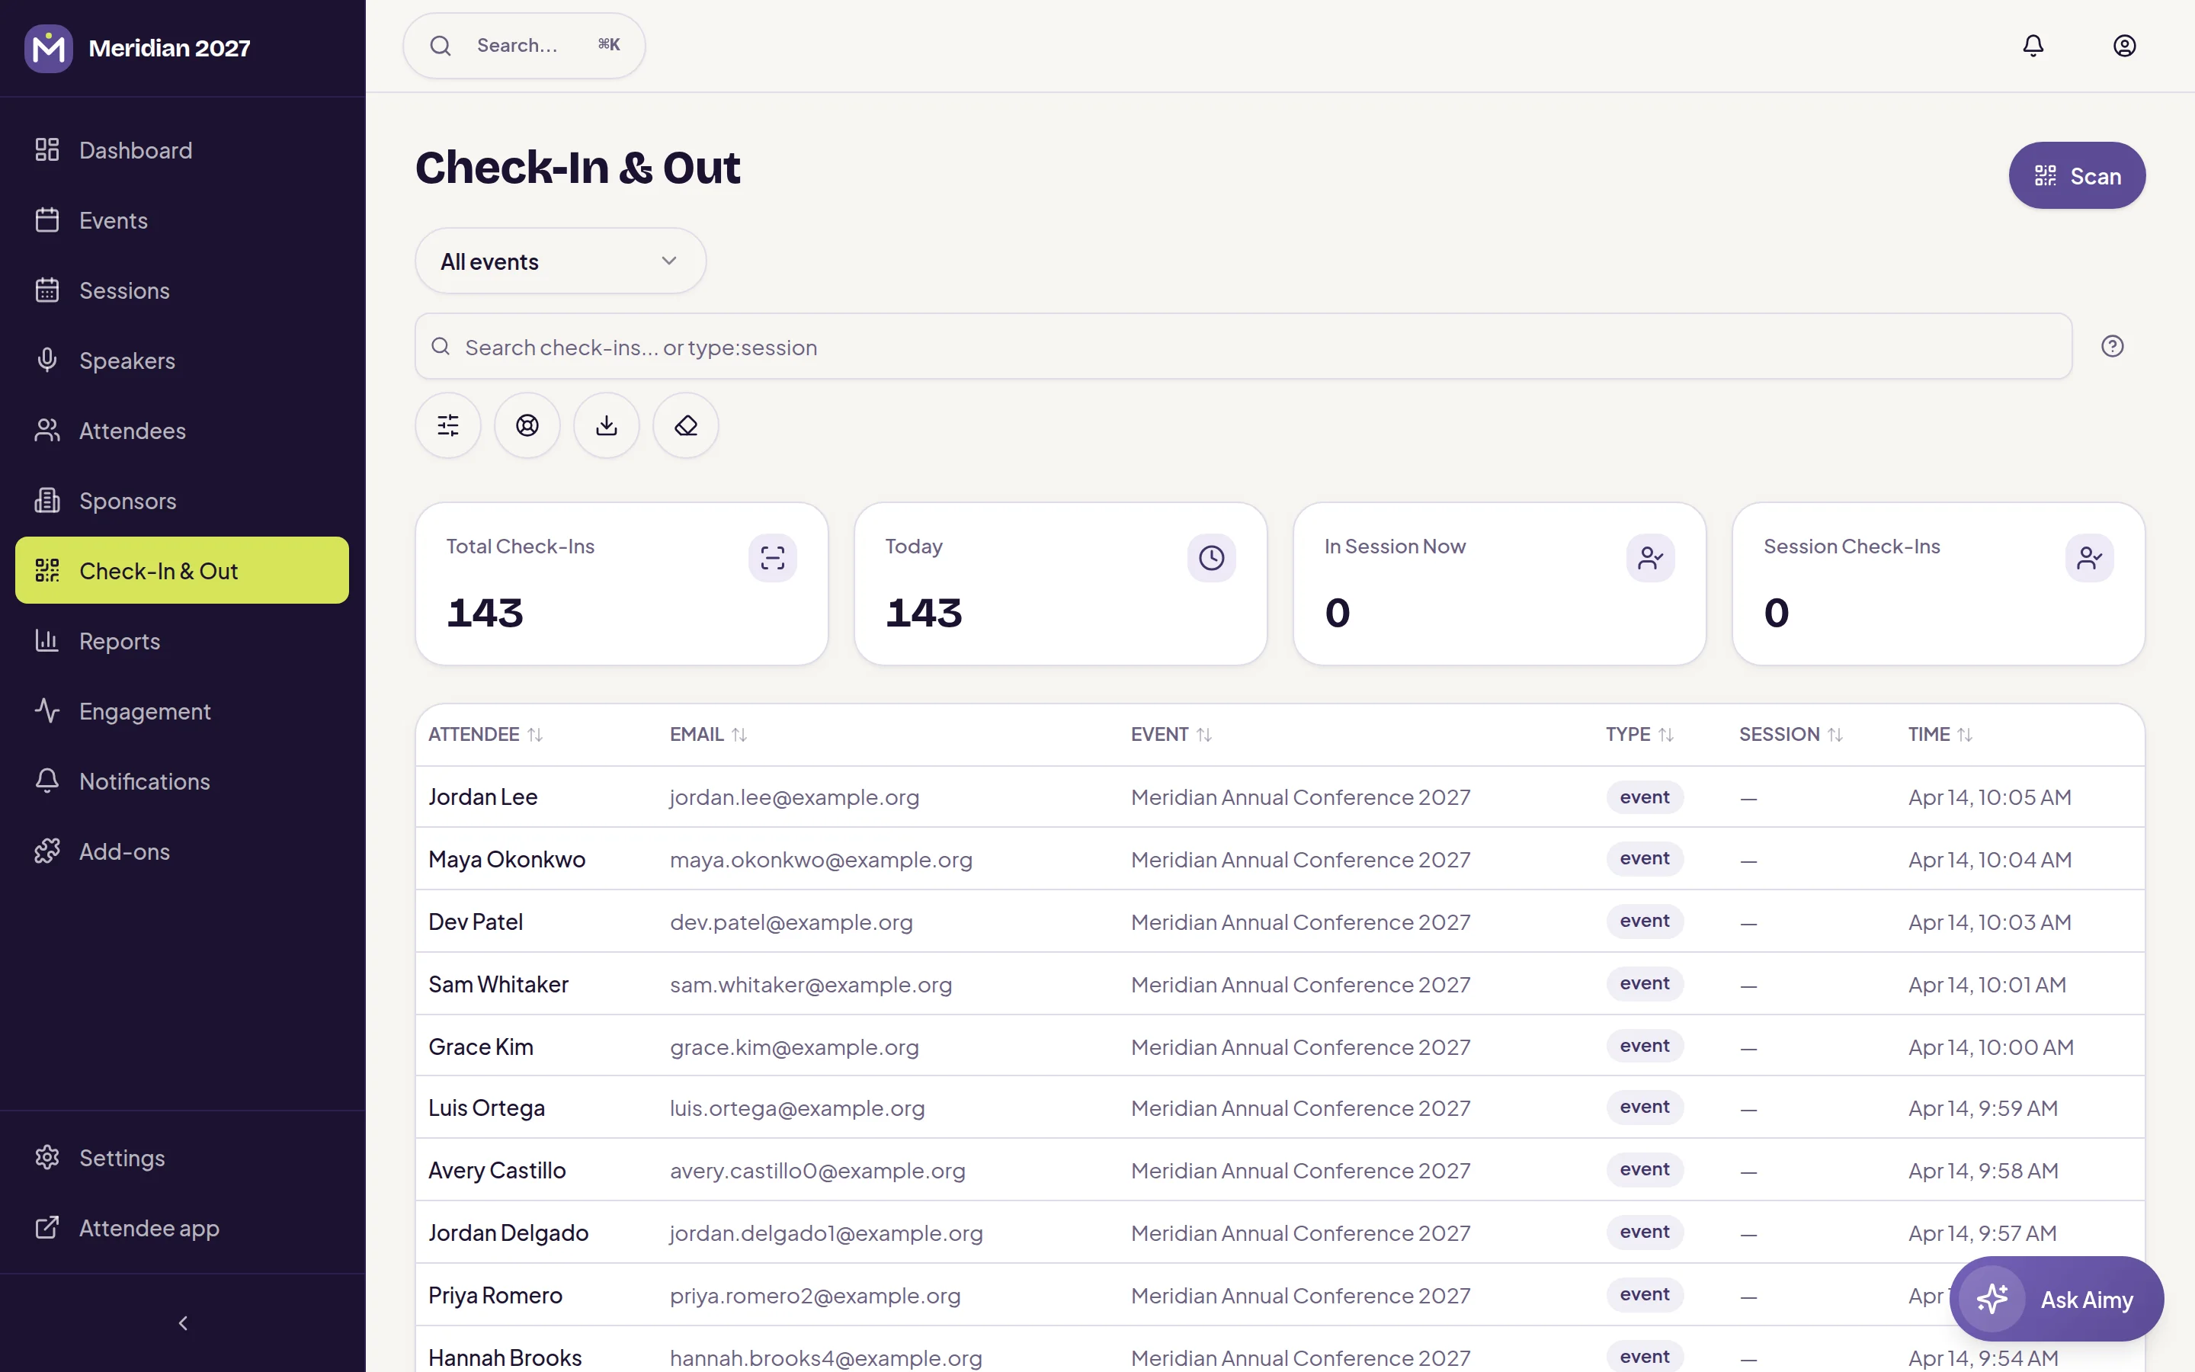Open Sessions in the sidebar
The width and height of the screenshot is (2195, 1372).
[182, 290]
